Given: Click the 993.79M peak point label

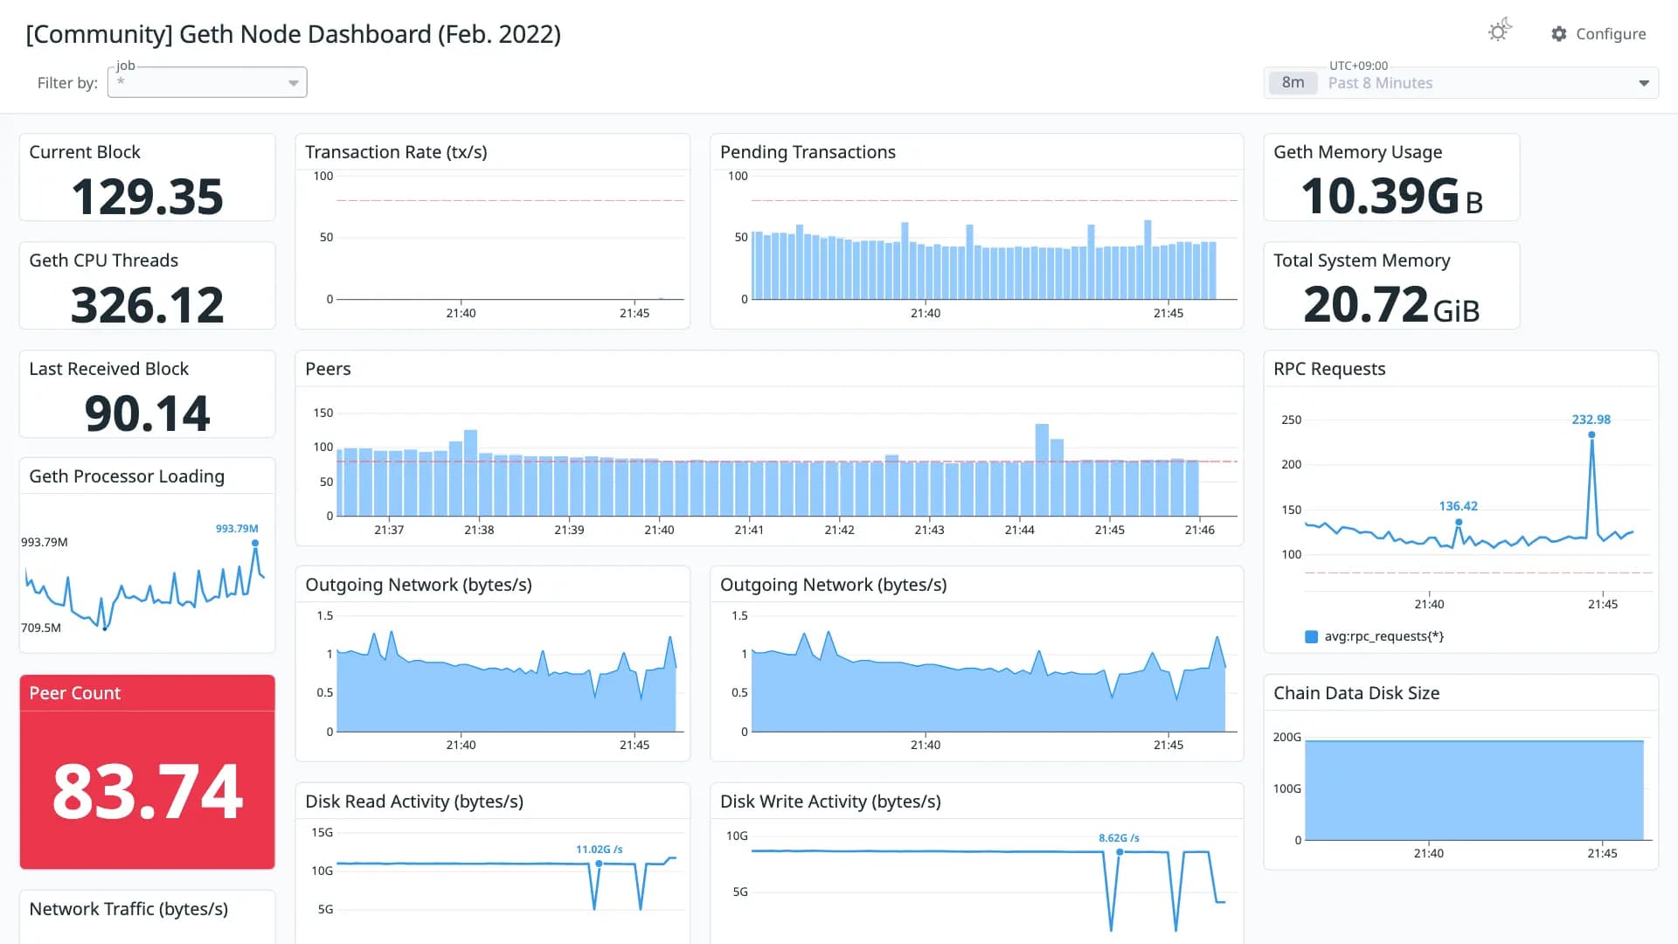Looking at the screenshot, I should 237,529.
